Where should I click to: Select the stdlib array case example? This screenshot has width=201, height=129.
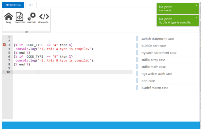(153, 60)
